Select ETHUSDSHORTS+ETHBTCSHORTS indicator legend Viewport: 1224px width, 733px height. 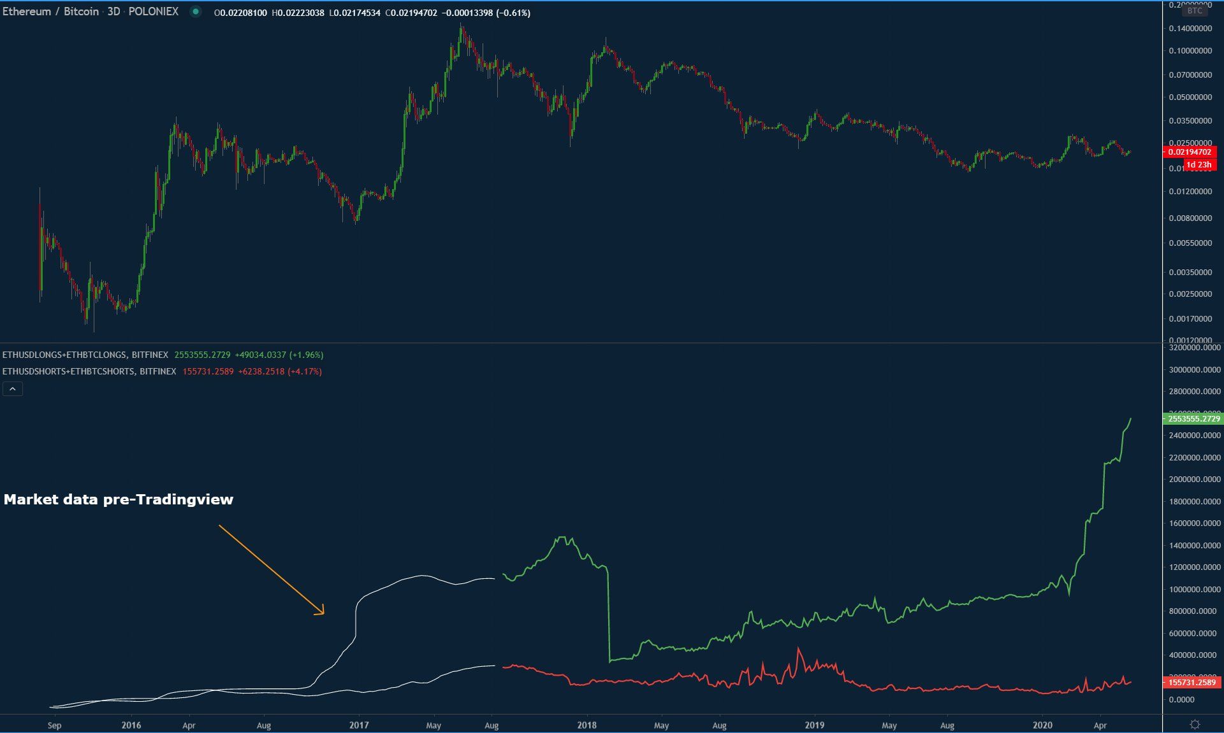coord(89,371)
